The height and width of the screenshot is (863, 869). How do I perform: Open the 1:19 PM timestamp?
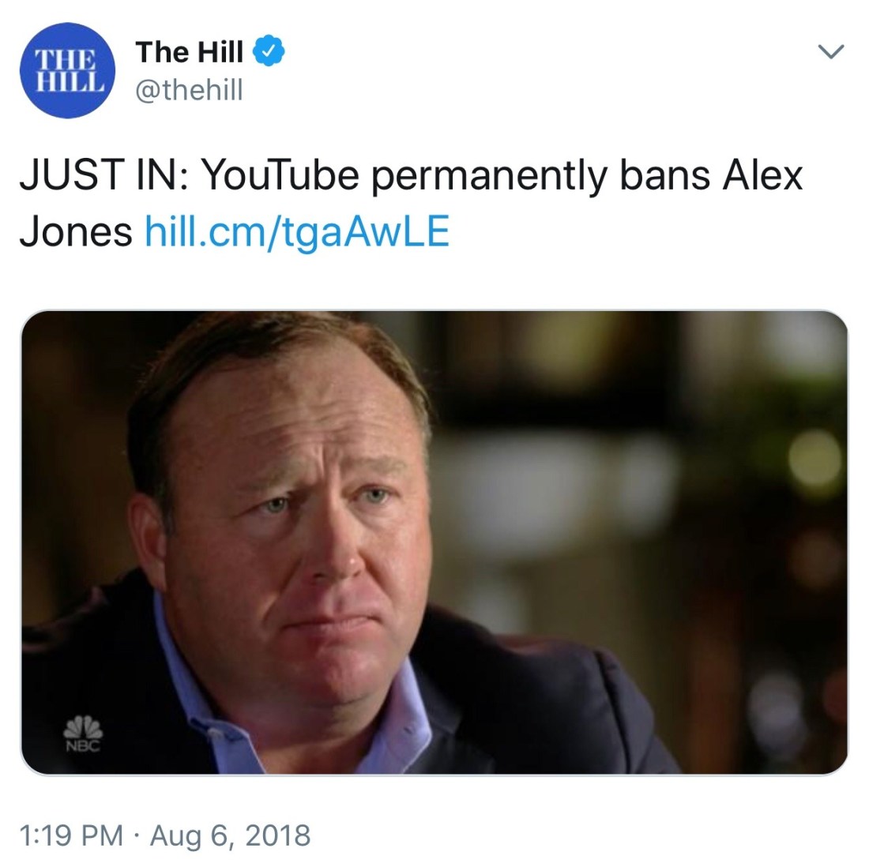[x=71, y=835]
